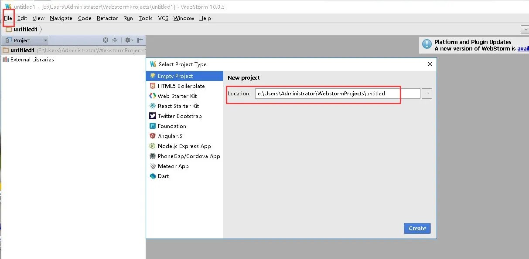
Task: Click the Twitter Bootstrap bird icon
Action: [x=153, y=116]
